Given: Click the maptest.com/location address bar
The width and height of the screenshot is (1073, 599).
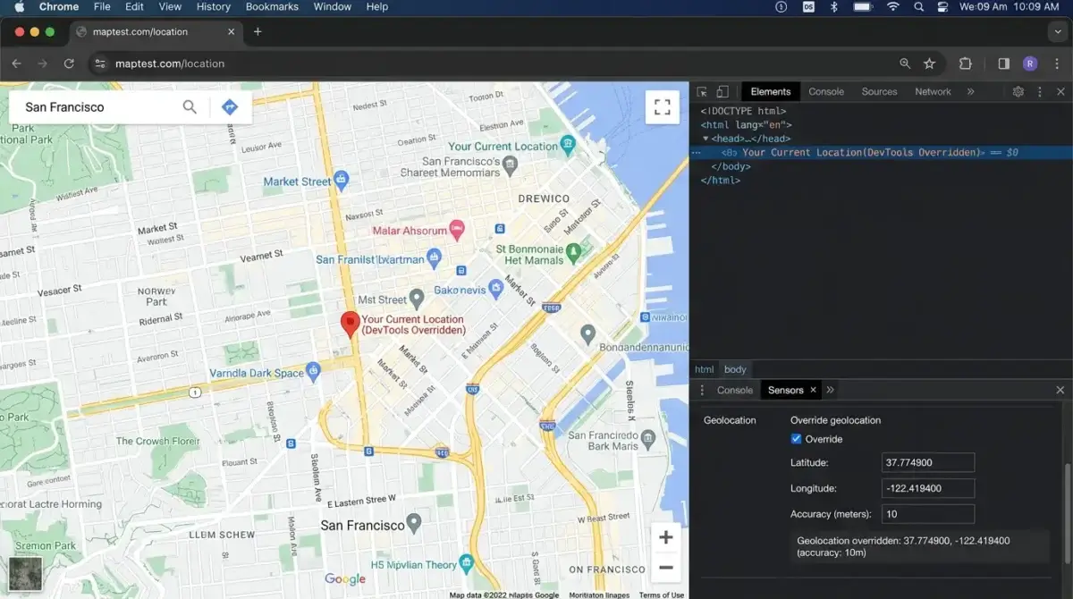Looking at the screenshot, I should [501, 63].
